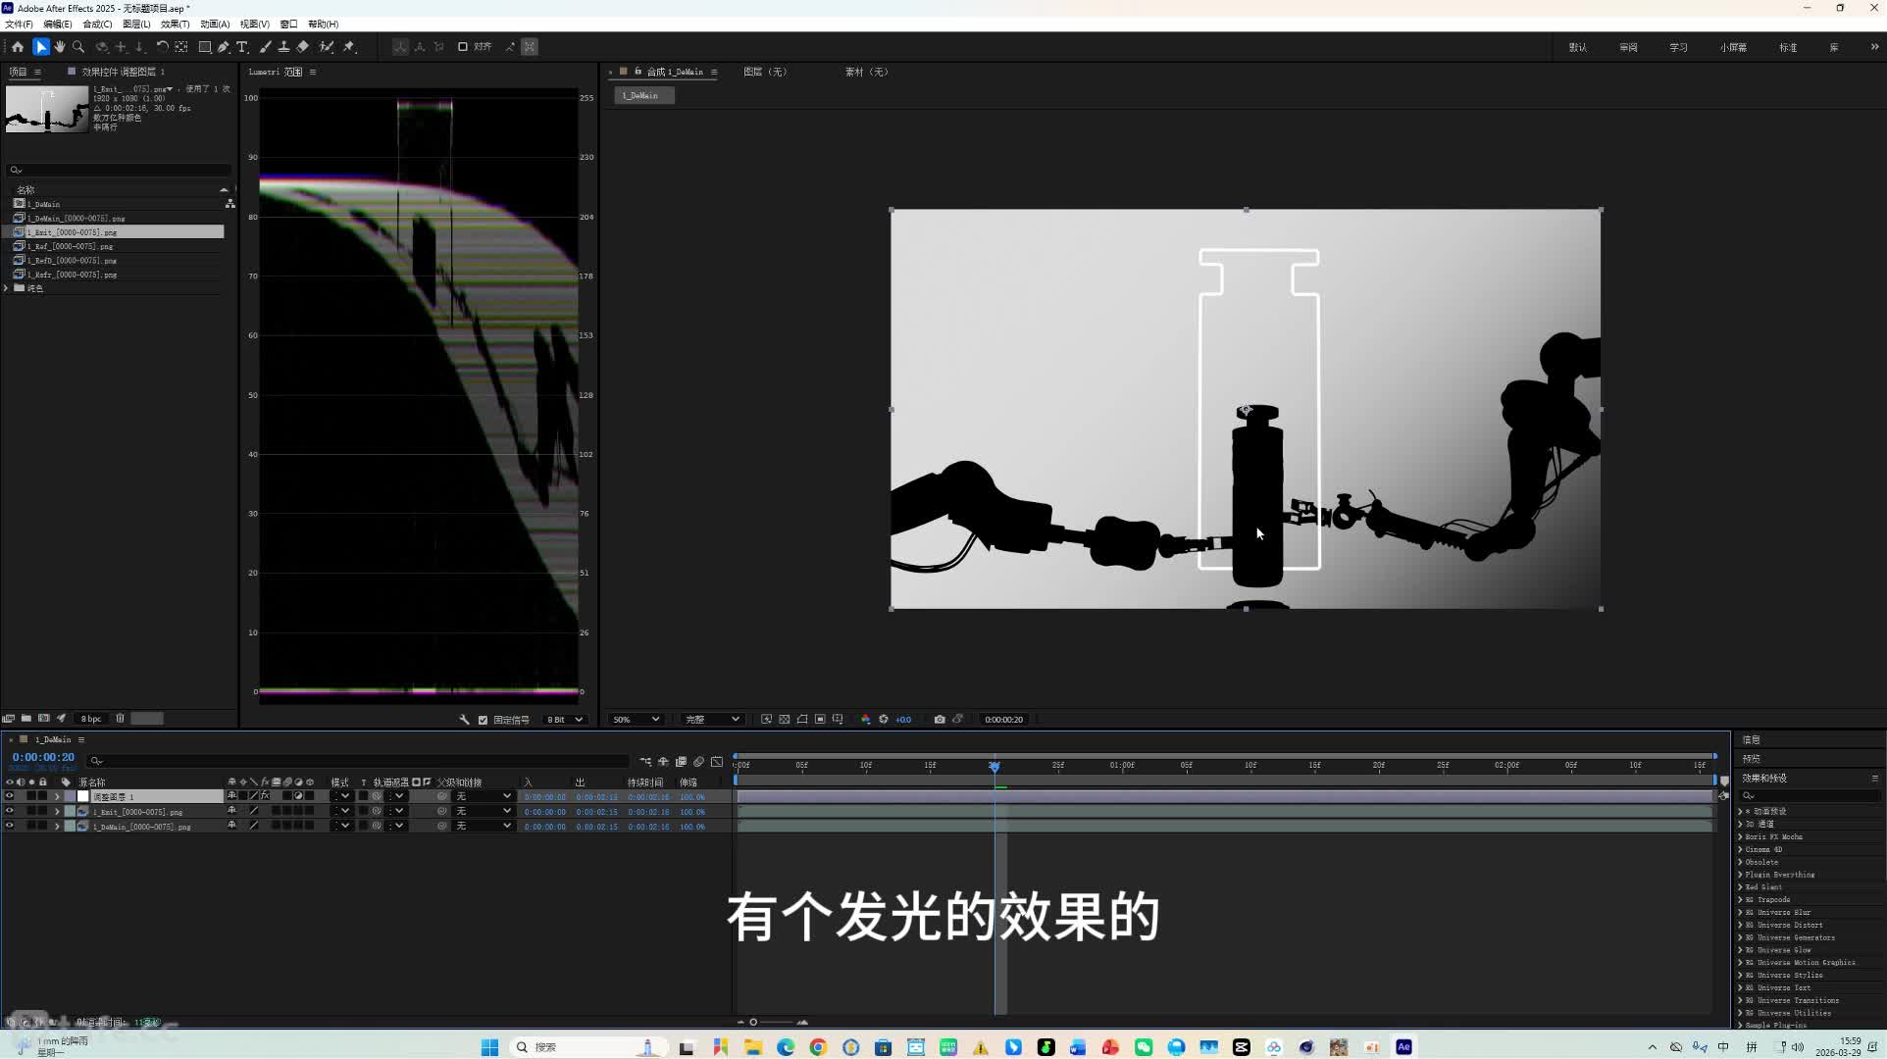Select the Zoom magnifier tool
The image size is (1887, 1059).
(x=78, y=46)
